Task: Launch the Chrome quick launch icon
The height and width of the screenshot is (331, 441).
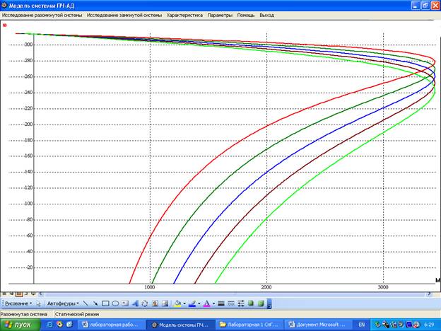Action: coord(59,325)
